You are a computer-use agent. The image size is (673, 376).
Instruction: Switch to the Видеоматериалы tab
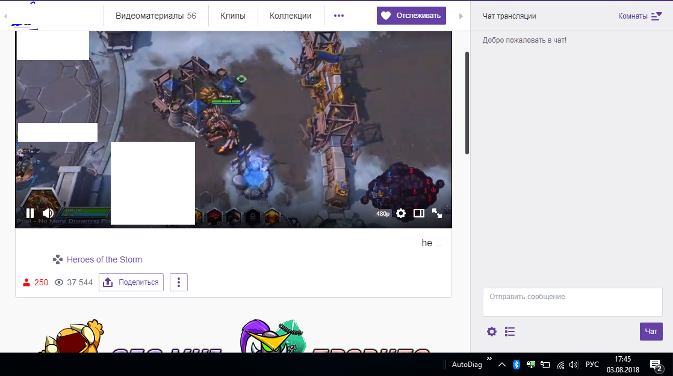pyautogui.click(x=156, y=16)
